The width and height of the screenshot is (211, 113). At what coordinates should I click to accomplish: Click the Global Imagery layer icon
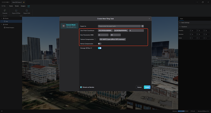(x=5, y=28)
